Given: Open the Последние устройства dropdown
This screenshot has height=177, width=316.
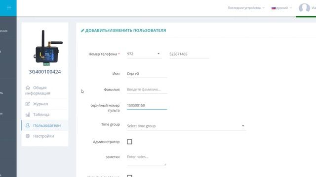Looking at the screenshot, I should (x=246, y=8).
